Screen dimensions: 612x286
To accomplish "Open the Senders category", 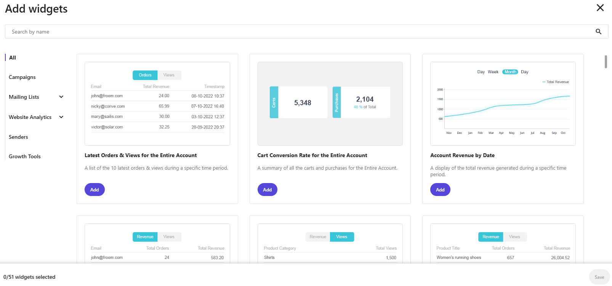I will 18,137.
